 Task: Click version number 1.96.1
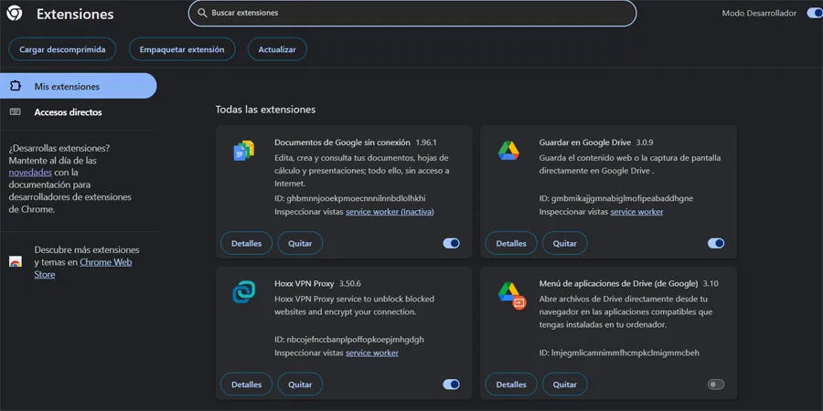[x=426, y=142]
